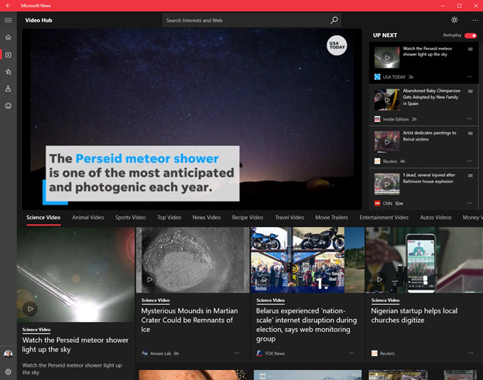
Task: Toggle the Autoplay switch
Action: click(471, 36)
